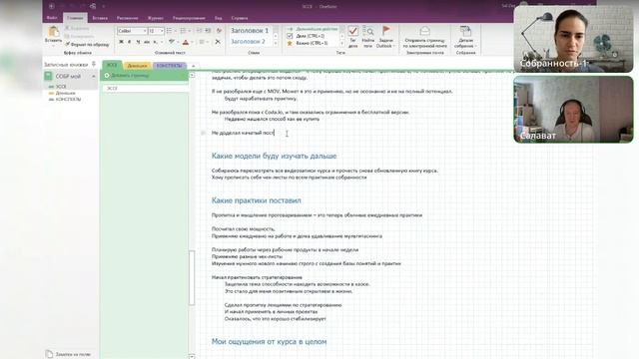The height and width of the screenshot is (359, 639).
Task: Select the Дела (CTRL+1) tag checkbox
Action: [290, 36]
